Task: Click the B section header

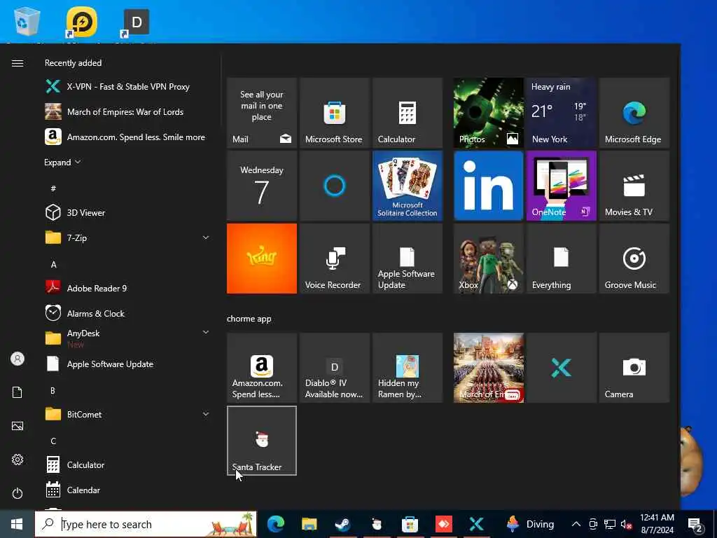Action: coord(53,391)
